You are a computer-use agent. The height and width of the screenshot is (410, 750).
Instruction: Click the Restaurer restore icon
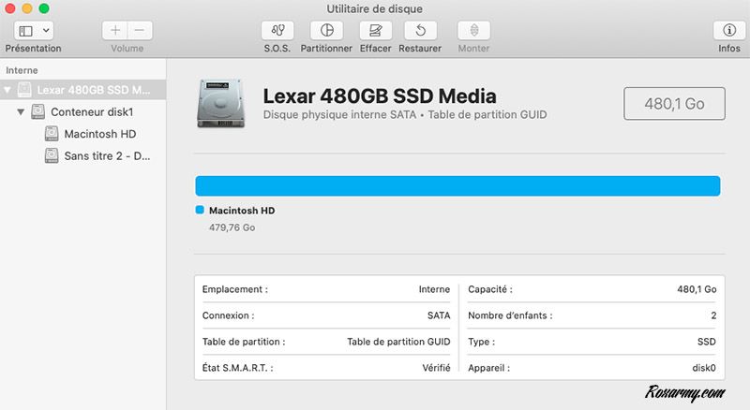pos(420,30)
